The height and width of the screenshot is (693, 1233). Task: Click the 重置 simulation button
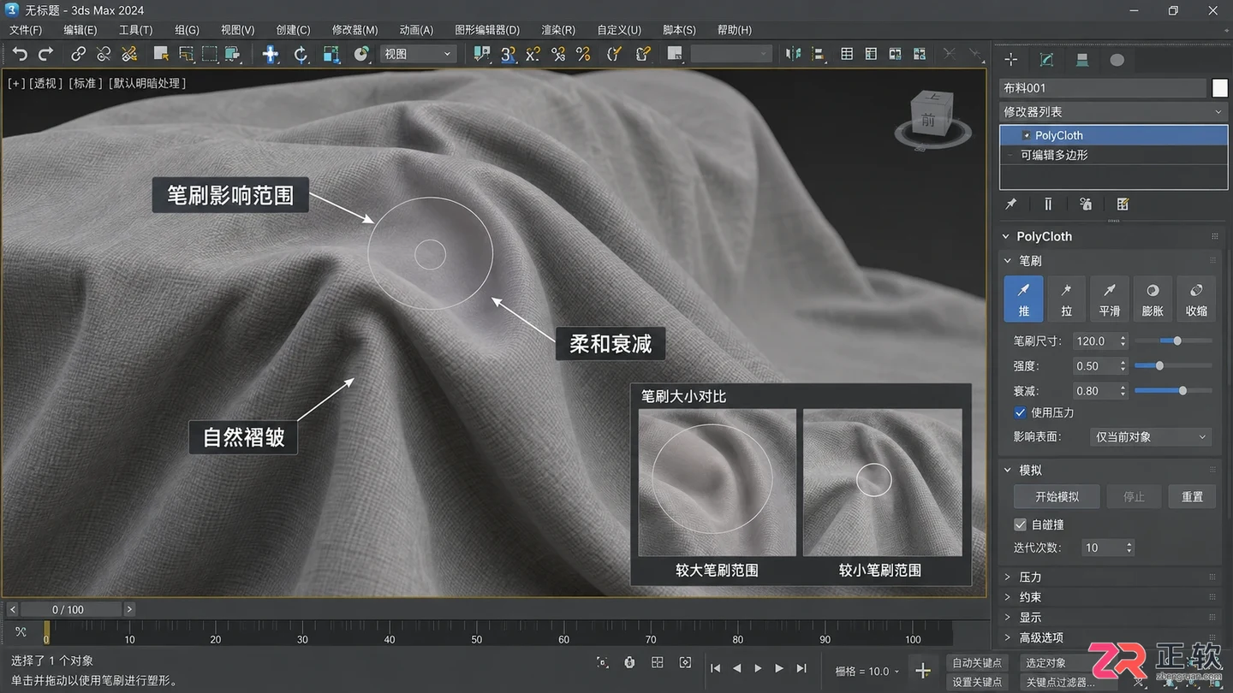(x=1192, y=497)
